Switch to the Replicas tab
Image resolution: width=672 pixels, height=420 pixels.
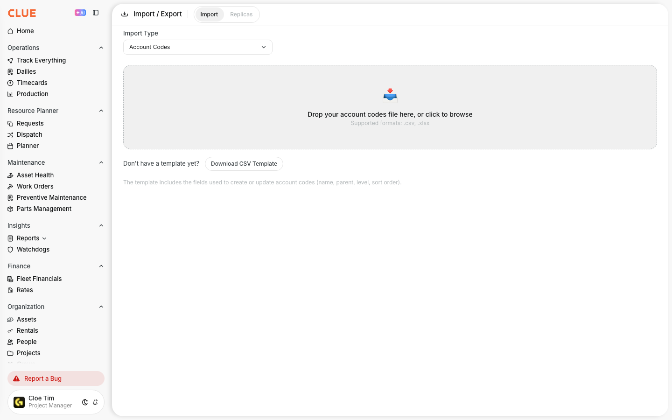point(241,14)
